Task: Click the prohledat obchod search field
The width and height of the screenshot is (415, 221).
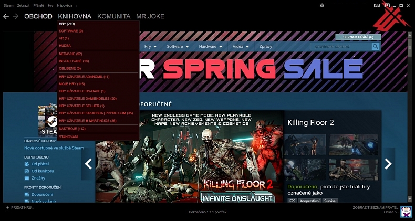Action: (x=341, y=47)
